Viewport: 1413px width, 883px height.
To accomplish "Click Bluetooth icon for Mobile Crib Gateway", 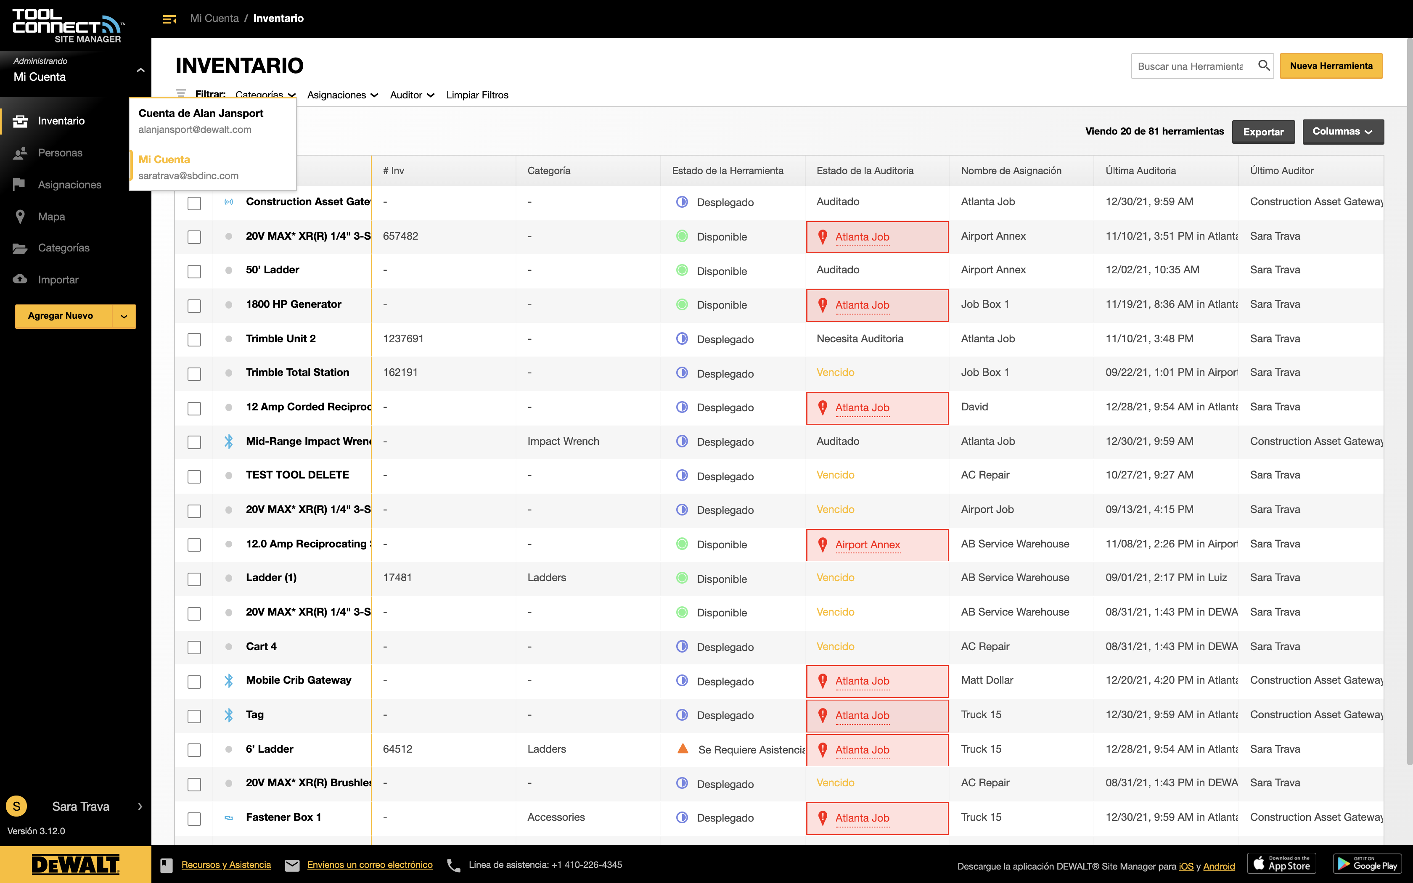I will tap(229, 680).
